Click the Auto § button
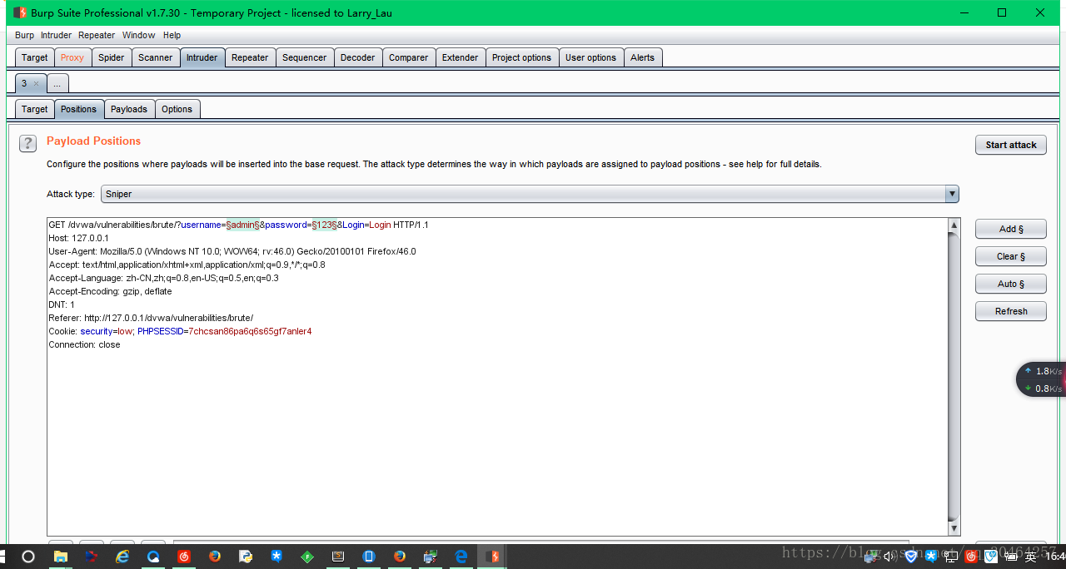1066x569 pixels. click(x=1011, y=284)
